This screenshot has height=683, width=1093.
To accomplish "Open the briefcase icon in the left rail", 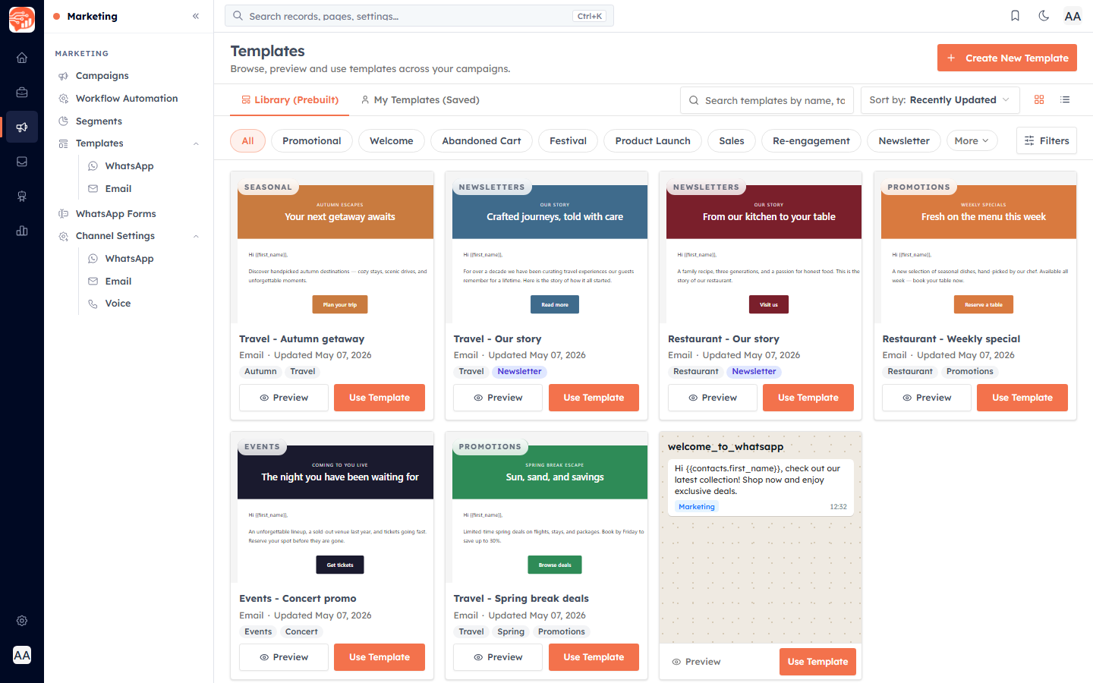I will pos(22,93).
